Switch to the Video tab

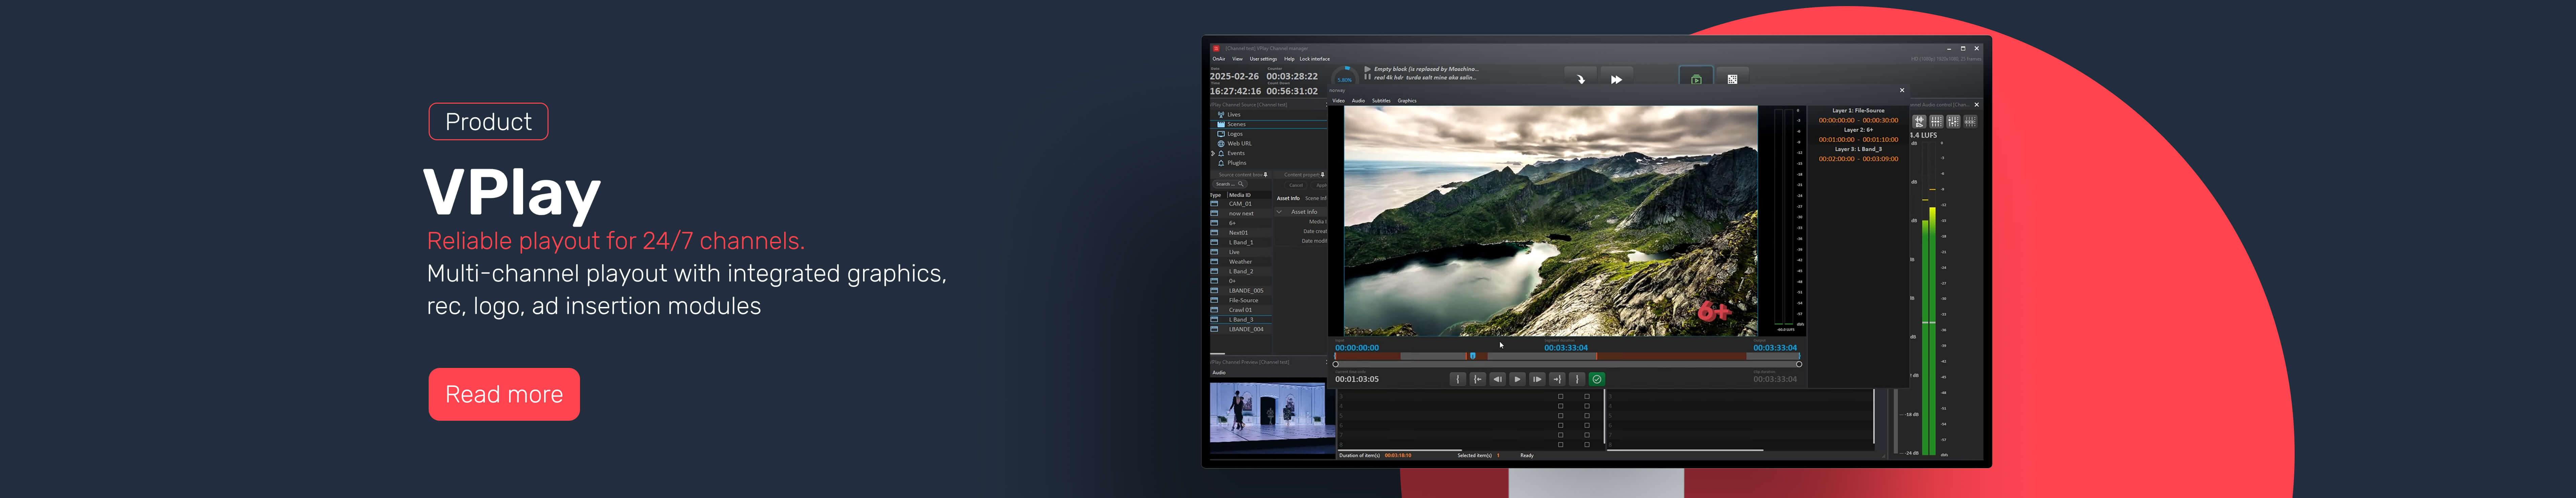1339,101
